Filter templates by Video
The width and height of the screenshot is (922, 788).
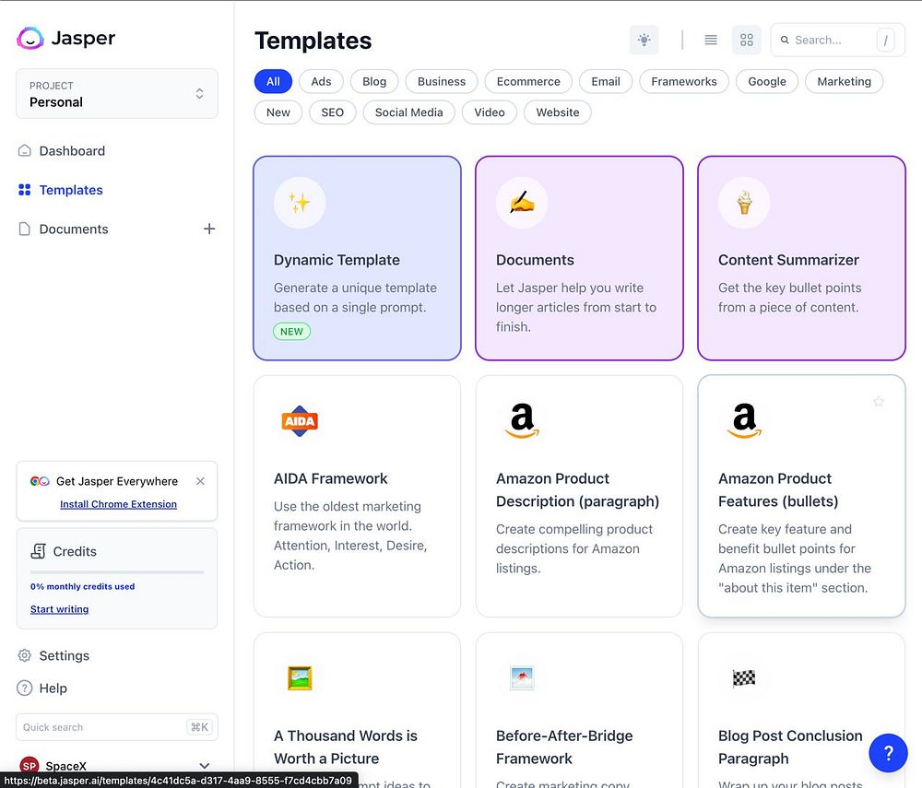[x=490, y=112]
